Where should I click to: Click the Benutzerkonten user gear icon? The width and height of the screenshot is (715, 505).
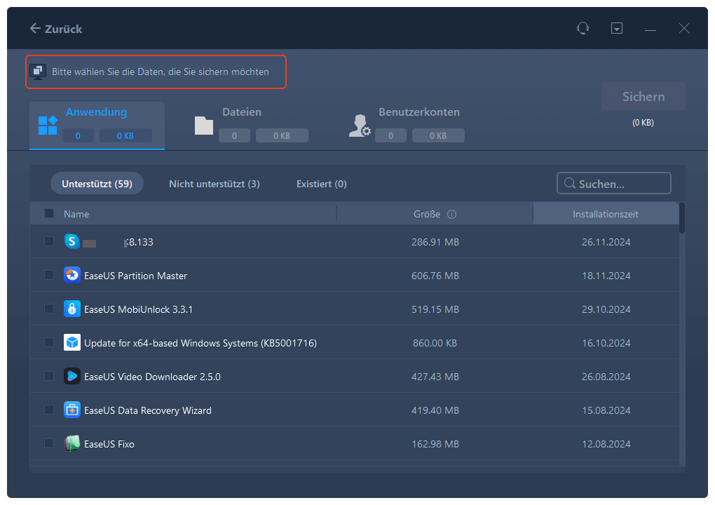point(360,126)
